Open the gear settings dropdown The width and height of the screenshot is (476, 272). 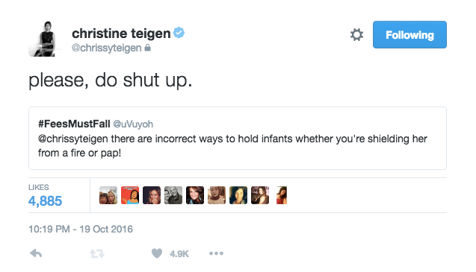click(x=356, y=34)
